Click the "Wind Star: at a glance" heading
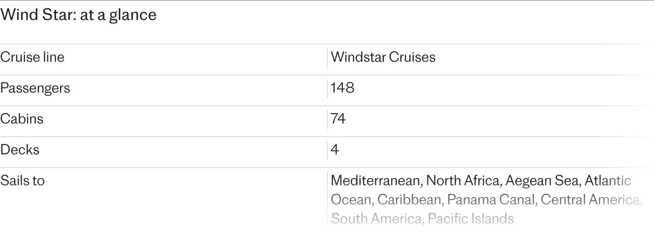Viewport: 654px width, 237px height. [78, 15]
